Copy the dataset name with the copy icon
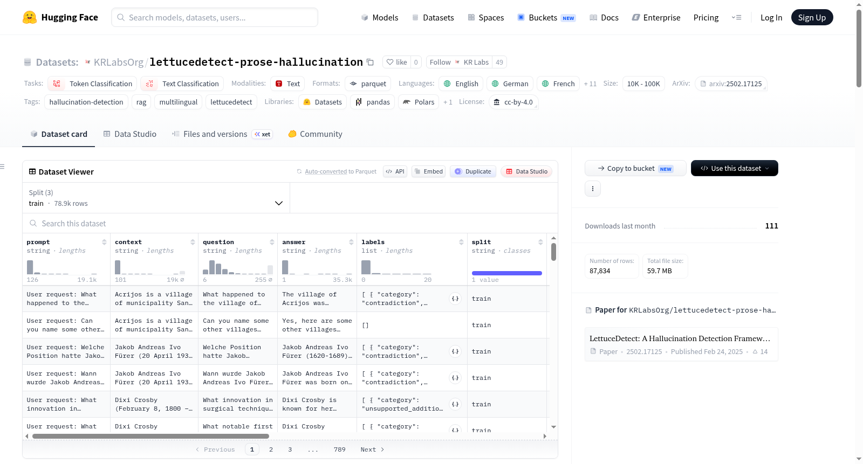This screenshot has height=464, width=863. point(370,62)
